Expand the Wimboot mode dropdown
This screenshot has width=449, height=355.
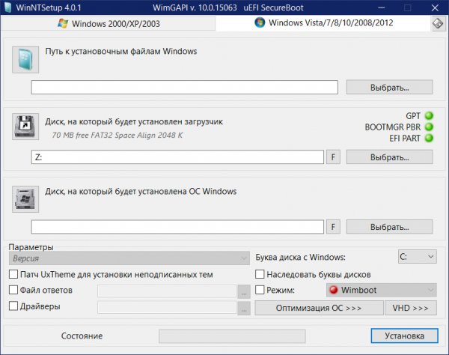382,290
